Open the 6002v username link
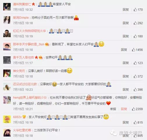 pos(17,117)
